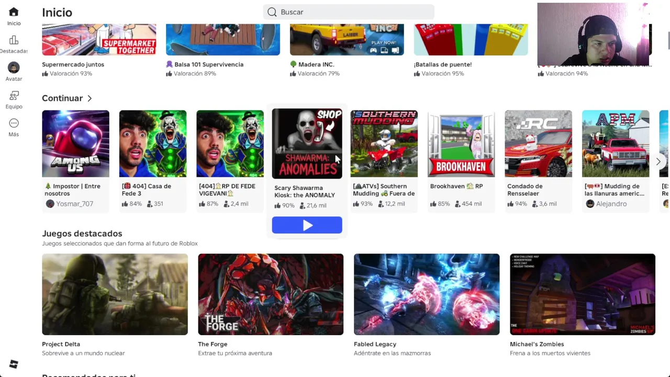The width and height of the screenshot is (670, 377).
Task: Advance Continuar carousel with right chevron
Action: (658, 162)
